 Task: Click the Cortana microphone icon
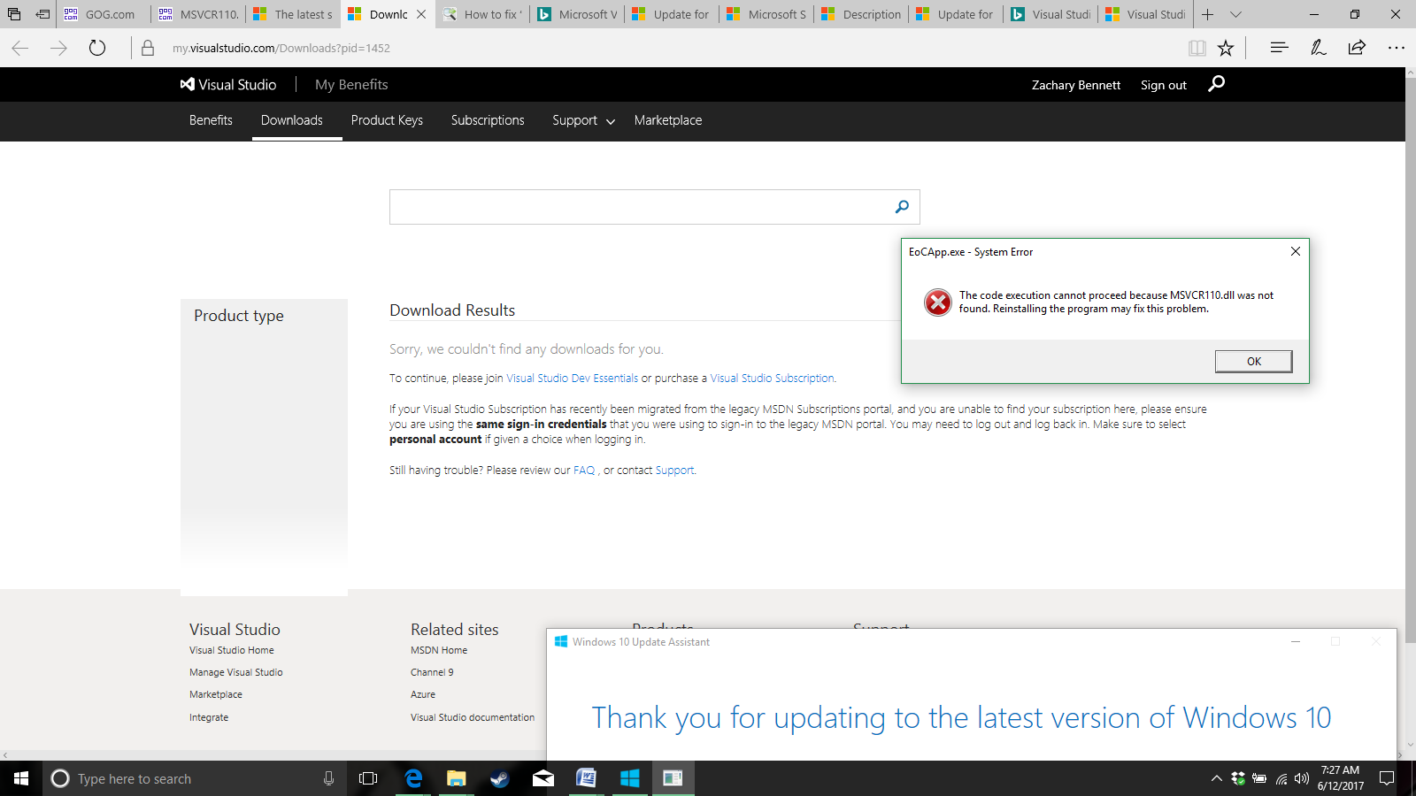pos(328,778)
